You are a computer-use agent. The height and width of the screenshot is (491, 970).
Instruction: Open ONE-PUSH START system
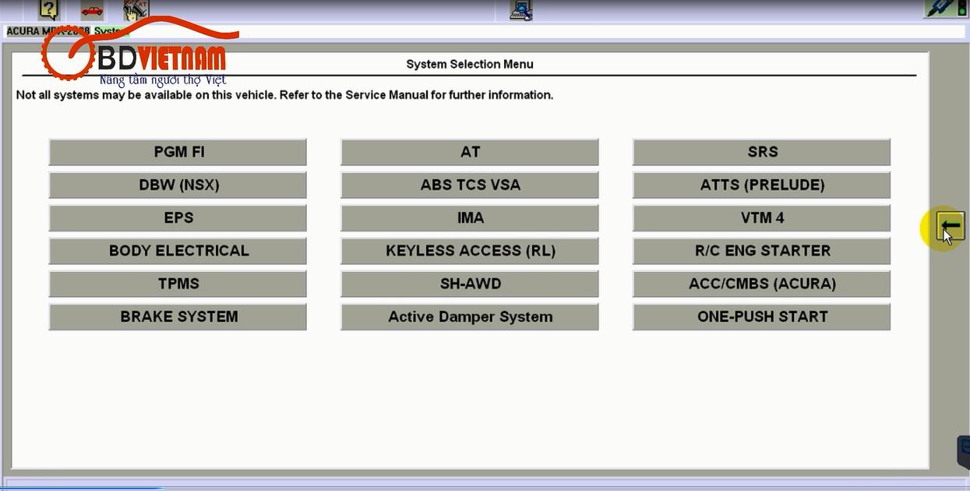coord(761,316)
